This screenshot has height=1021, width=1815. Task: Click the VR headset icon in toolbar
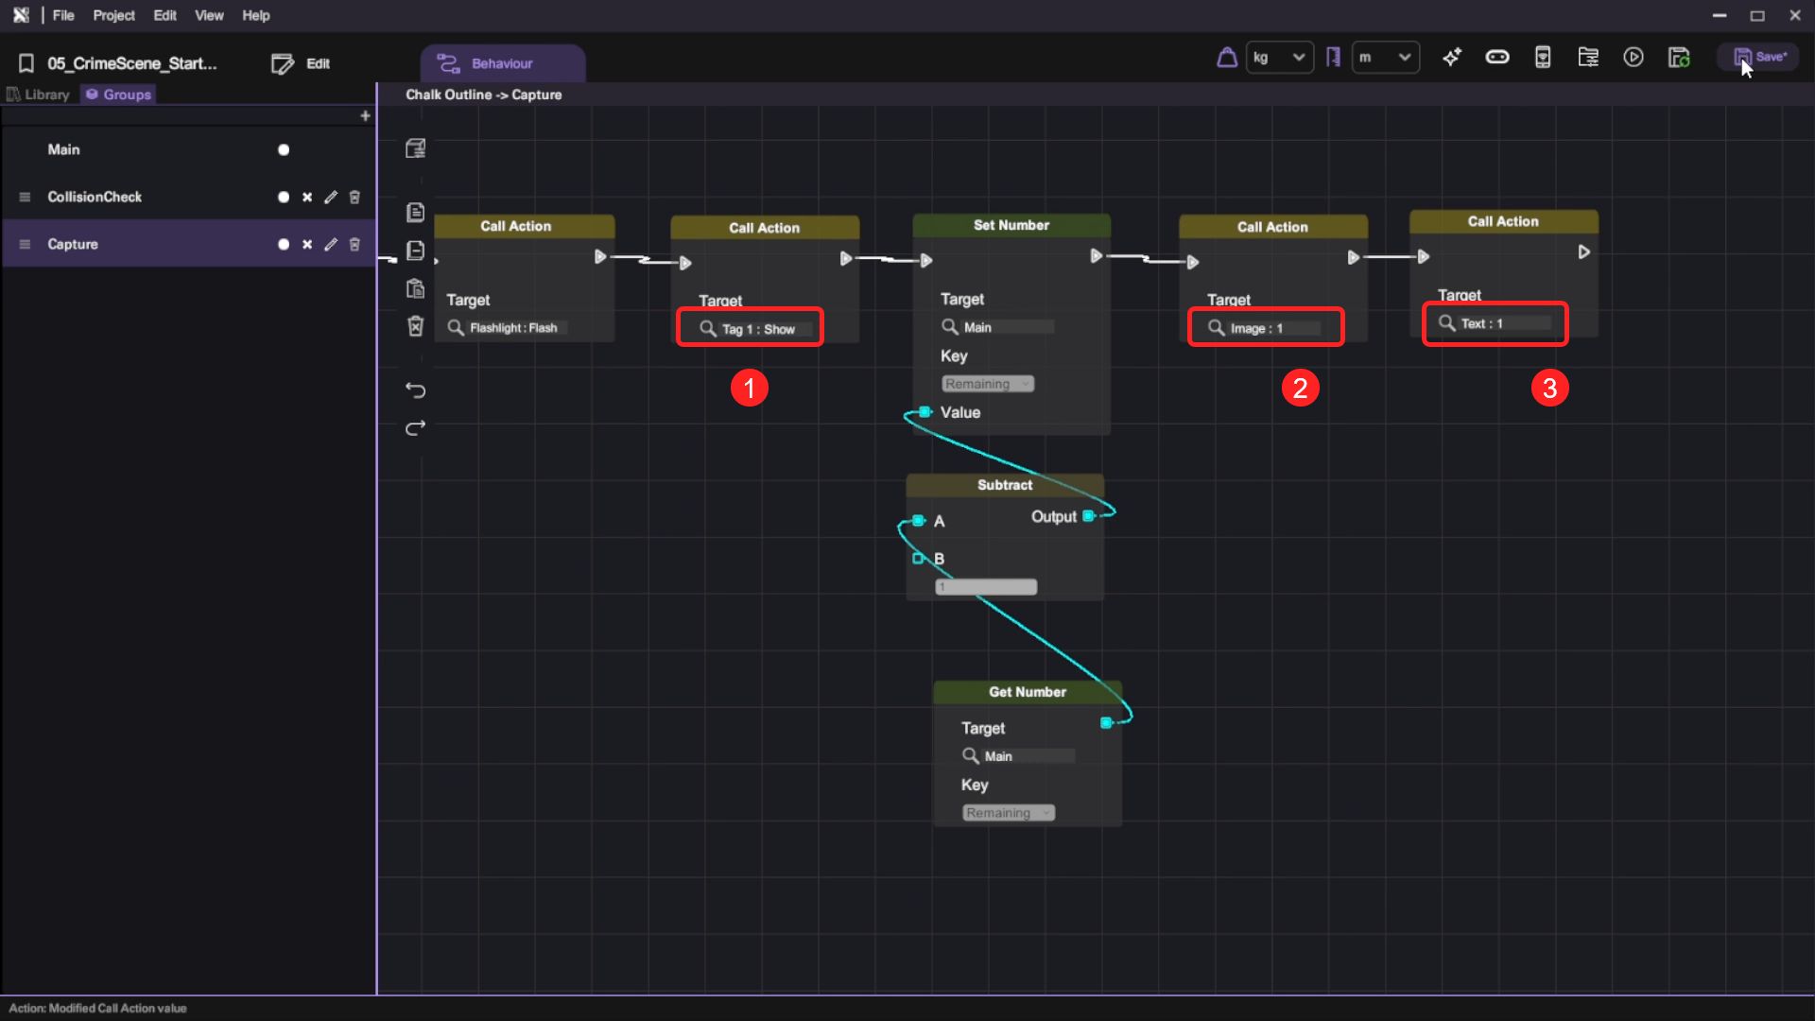click(1497, 58)
